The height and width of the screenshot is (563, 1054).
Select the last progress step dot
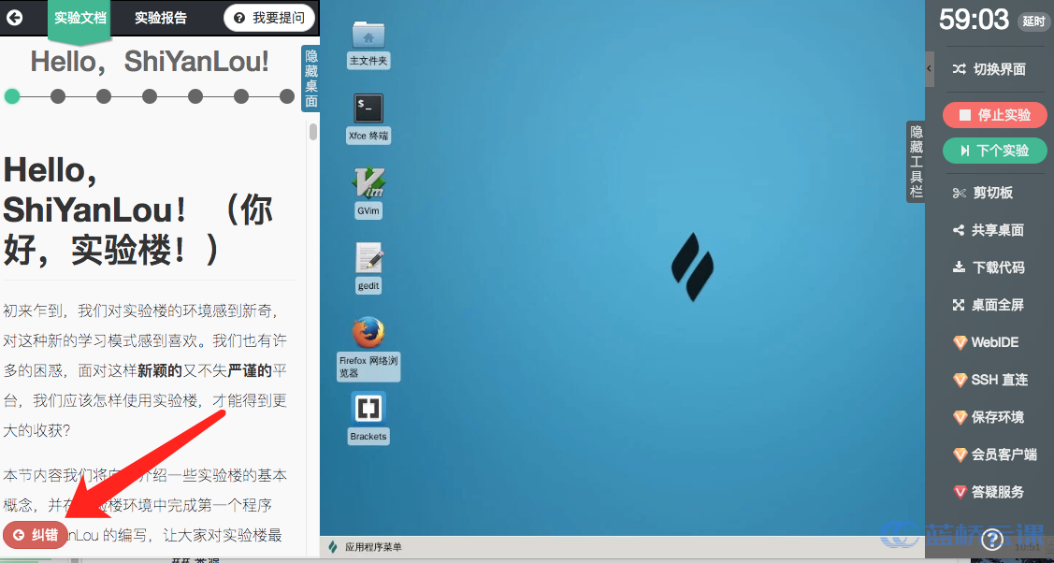pos(287,96)
